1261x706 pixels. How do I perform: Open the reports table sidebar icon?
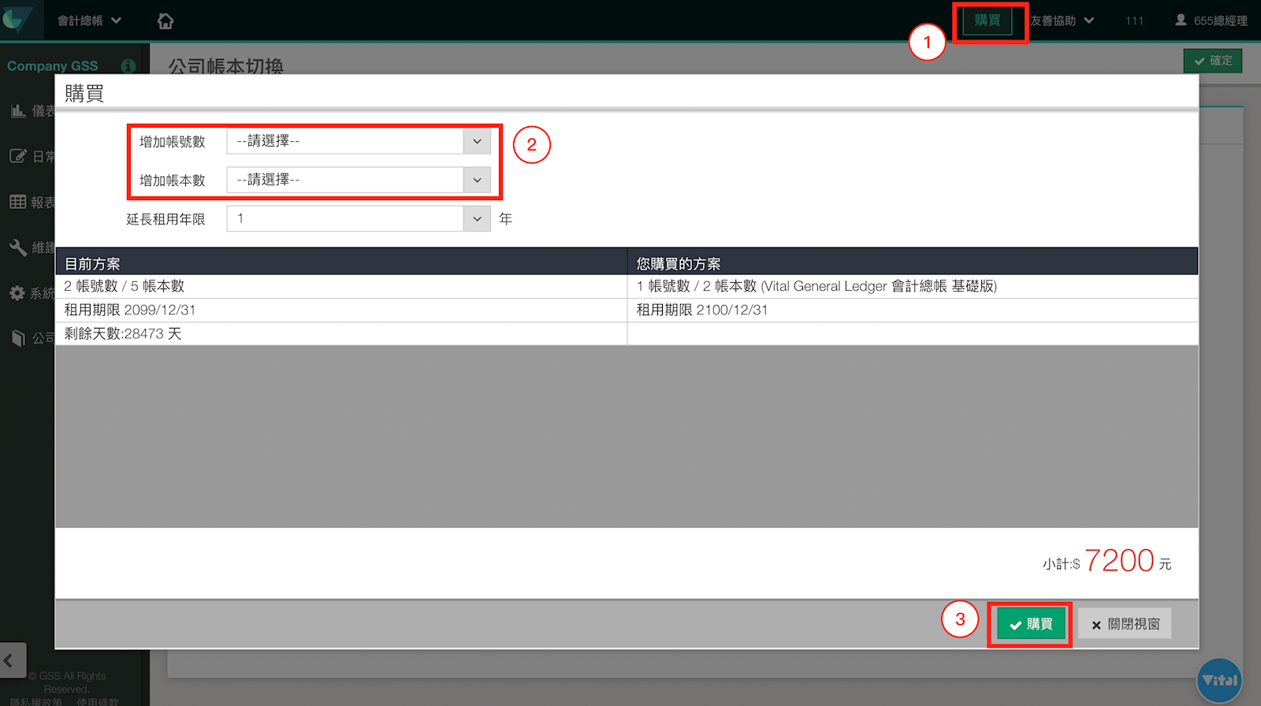click(18, 202)
